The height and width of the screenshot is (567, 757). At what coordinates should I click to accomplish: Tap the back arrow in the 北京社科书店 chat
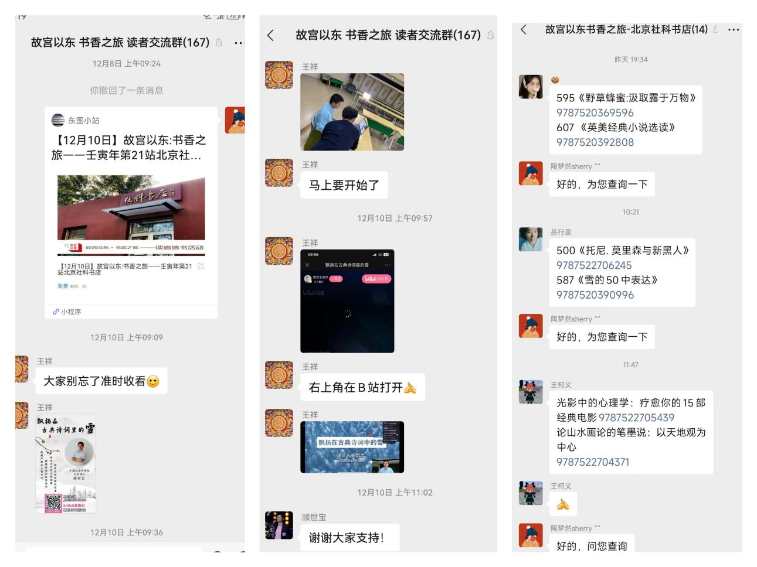click(524, 29)
